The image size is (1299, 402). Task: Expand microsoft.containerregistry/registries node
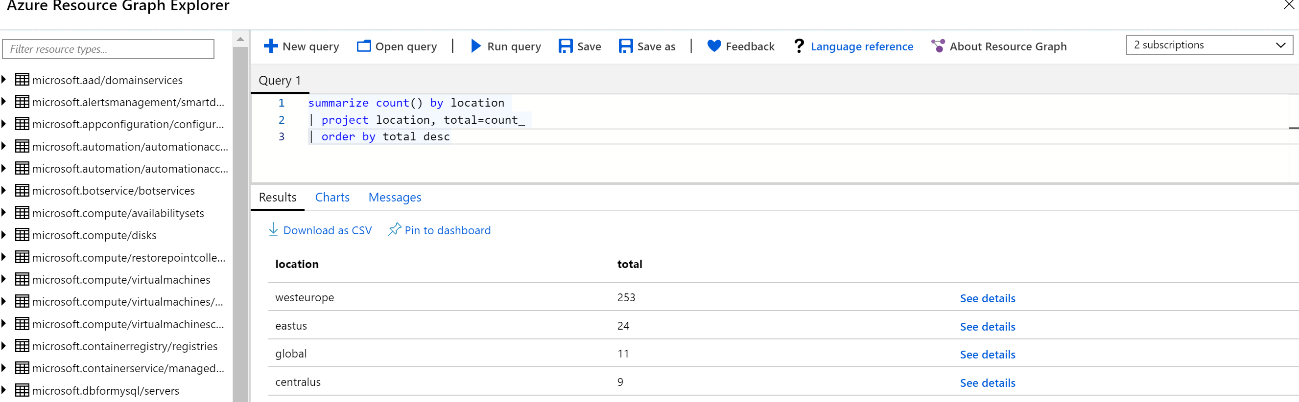click(4, 346)
